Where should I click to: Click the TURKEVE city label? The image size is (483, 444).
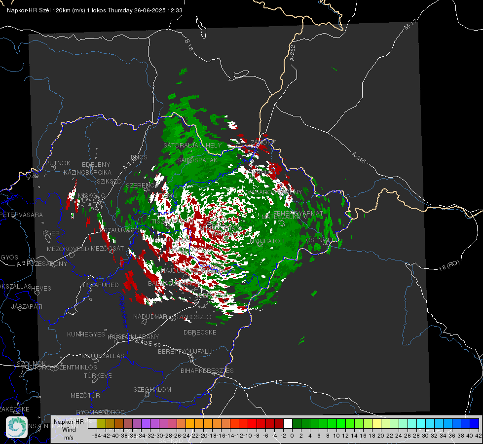(x=98, y=375)
